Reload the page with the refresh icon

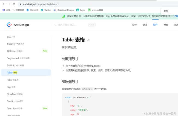pos(14,4)
